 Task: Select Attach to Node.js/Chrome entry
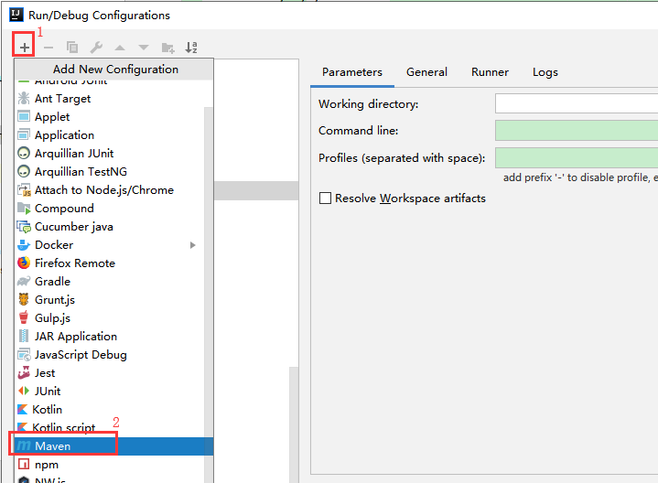point(110,190)
